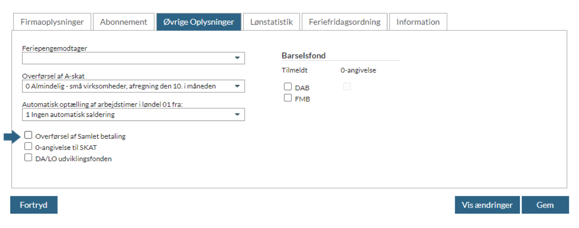579x228 pixels.
Task: Toggle the DAB Barselsfond checkbox
Action: click(288, 87)
